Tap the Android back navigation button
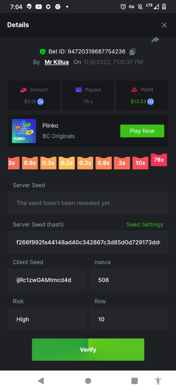Viewport: 176px width, 391px height. [41, 381]
